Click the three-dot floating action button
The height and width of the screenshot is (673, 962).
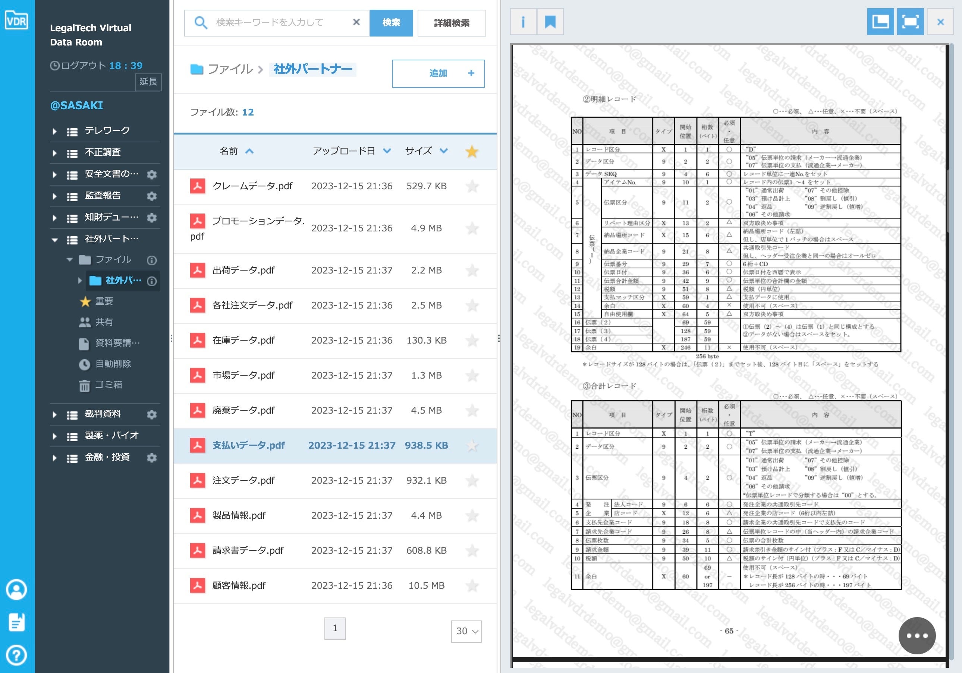click(x=917, y=635)
